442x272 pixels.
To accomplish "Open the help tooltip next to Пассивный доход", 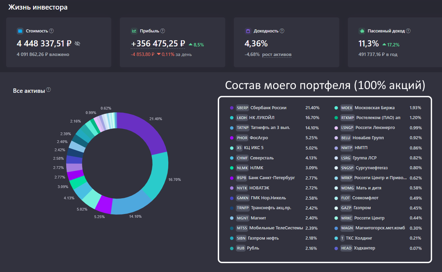I will tap(408, 31).
